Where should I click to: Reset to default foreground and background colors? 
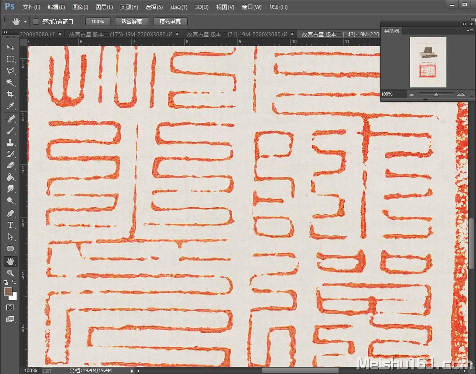[6, 283]
